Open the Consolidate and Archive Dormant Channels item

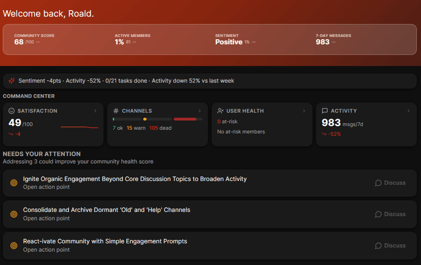tap(107, 210)
